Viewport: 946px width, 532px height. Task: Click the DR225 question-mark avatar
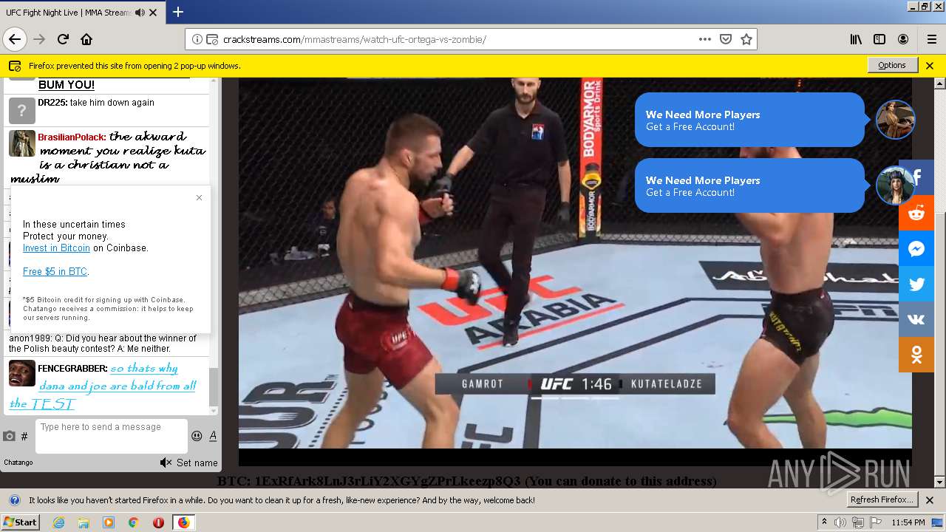(22, 111)
